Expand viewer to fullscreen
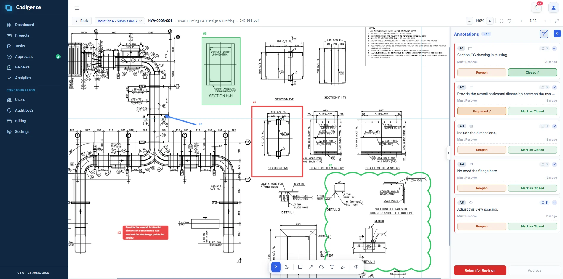This screenshot has width=563, height=279. (557, 21)
